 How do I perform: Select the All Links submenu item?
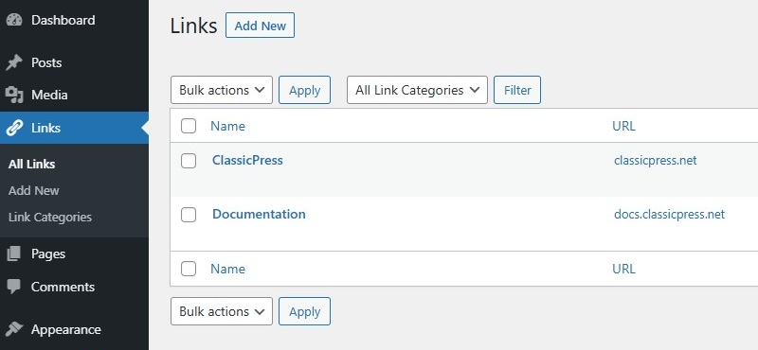32,165
